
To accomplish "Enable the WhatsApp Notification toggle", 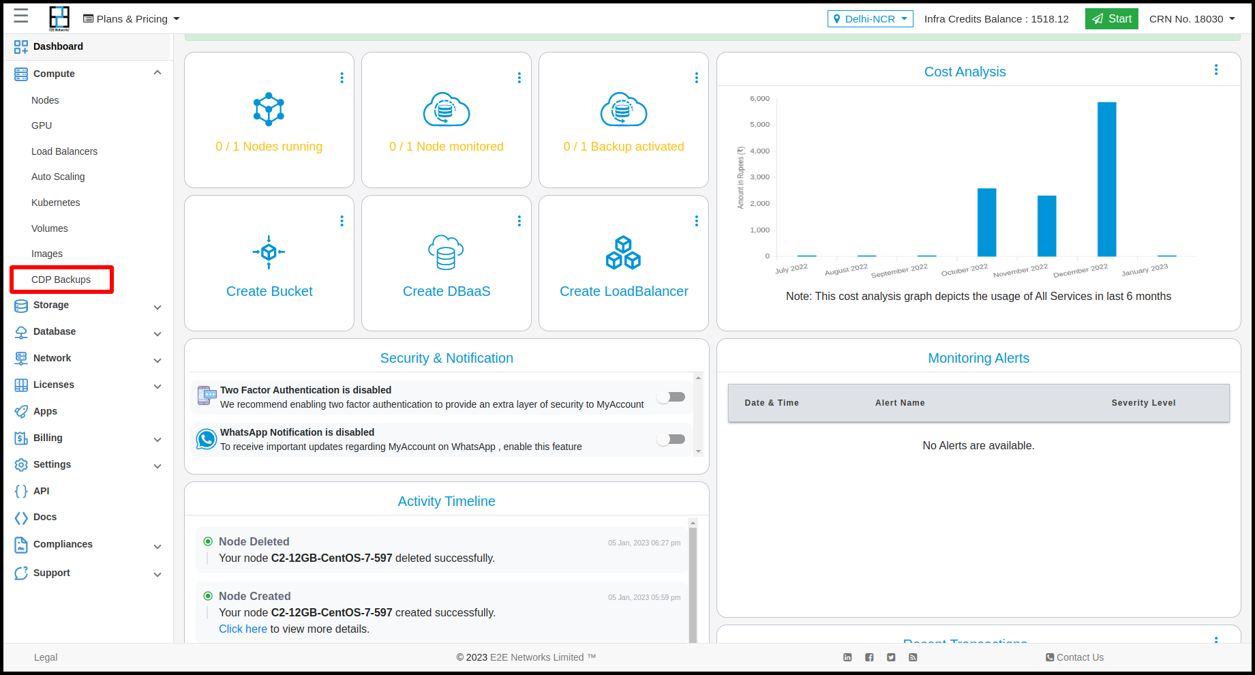I will (671, 439).
